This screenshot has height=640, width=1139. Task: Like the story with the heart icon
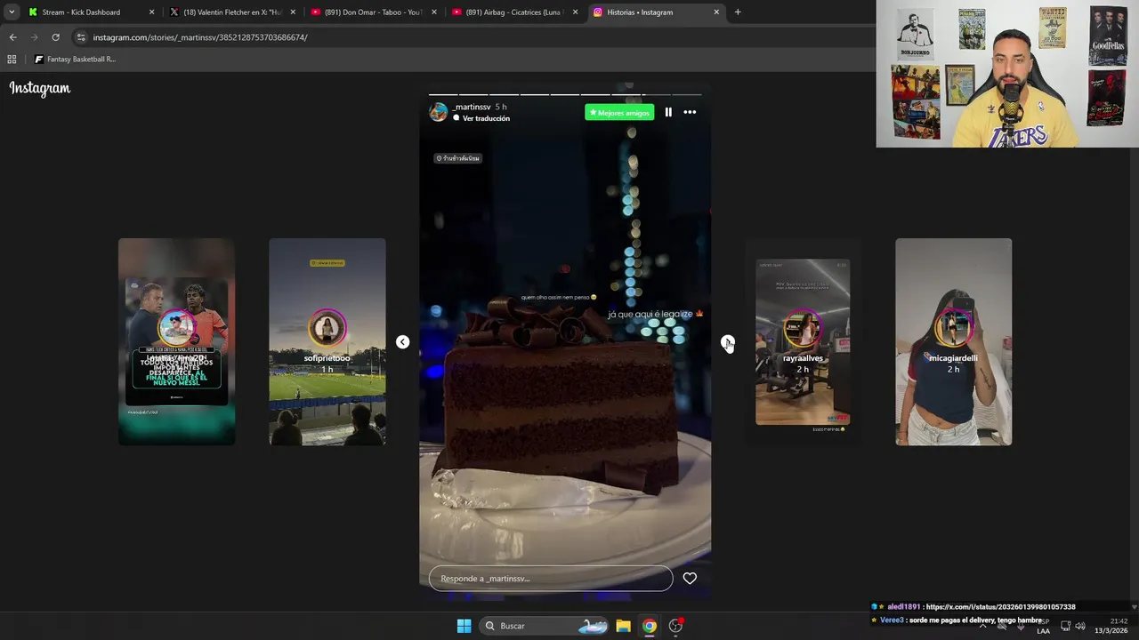click(690, 578)
